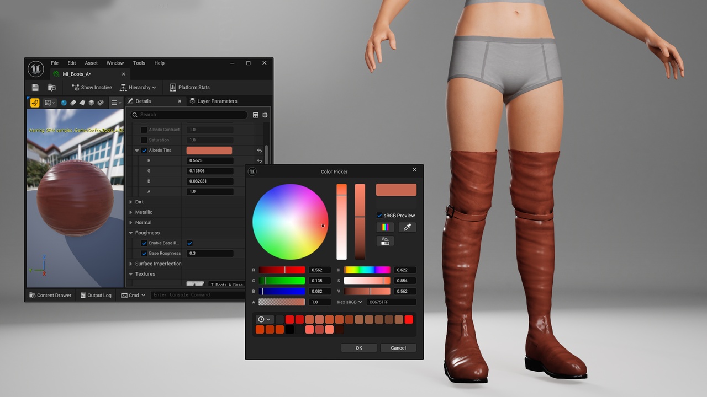707x397 pixels.
Task: Open the Hierarchy dropdown
Action: click(138, 87)
